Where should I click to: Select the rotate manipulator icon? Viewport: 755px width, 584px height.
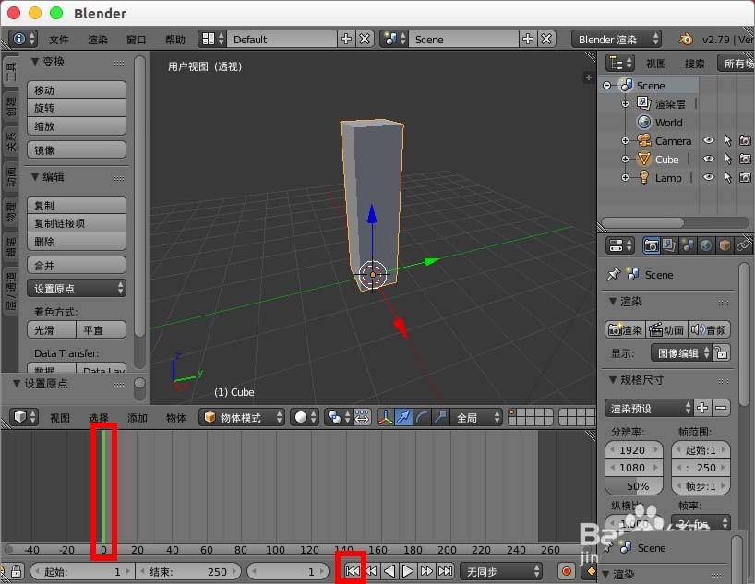pyautogui.click(x=421, y=417)
